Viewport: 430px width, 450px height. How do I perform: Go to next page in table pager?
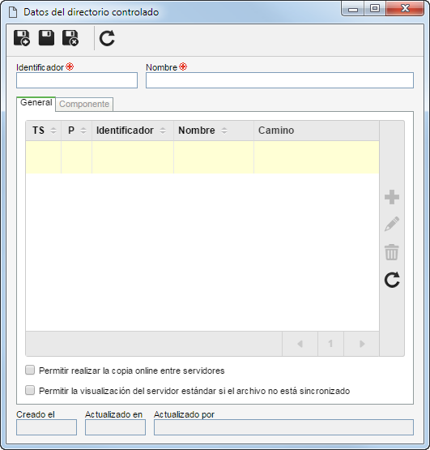(362, 344)
